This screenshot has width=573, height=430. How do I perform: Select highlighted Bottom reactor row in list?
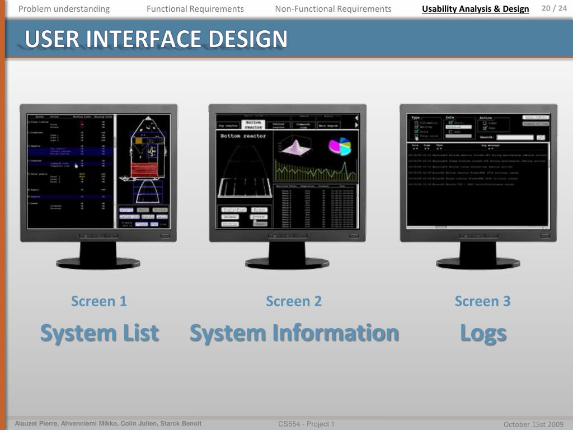[x=71, y=154]
